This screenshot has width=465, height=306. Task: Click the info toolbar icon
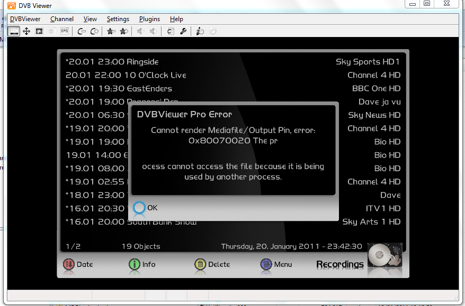(200, 31)
